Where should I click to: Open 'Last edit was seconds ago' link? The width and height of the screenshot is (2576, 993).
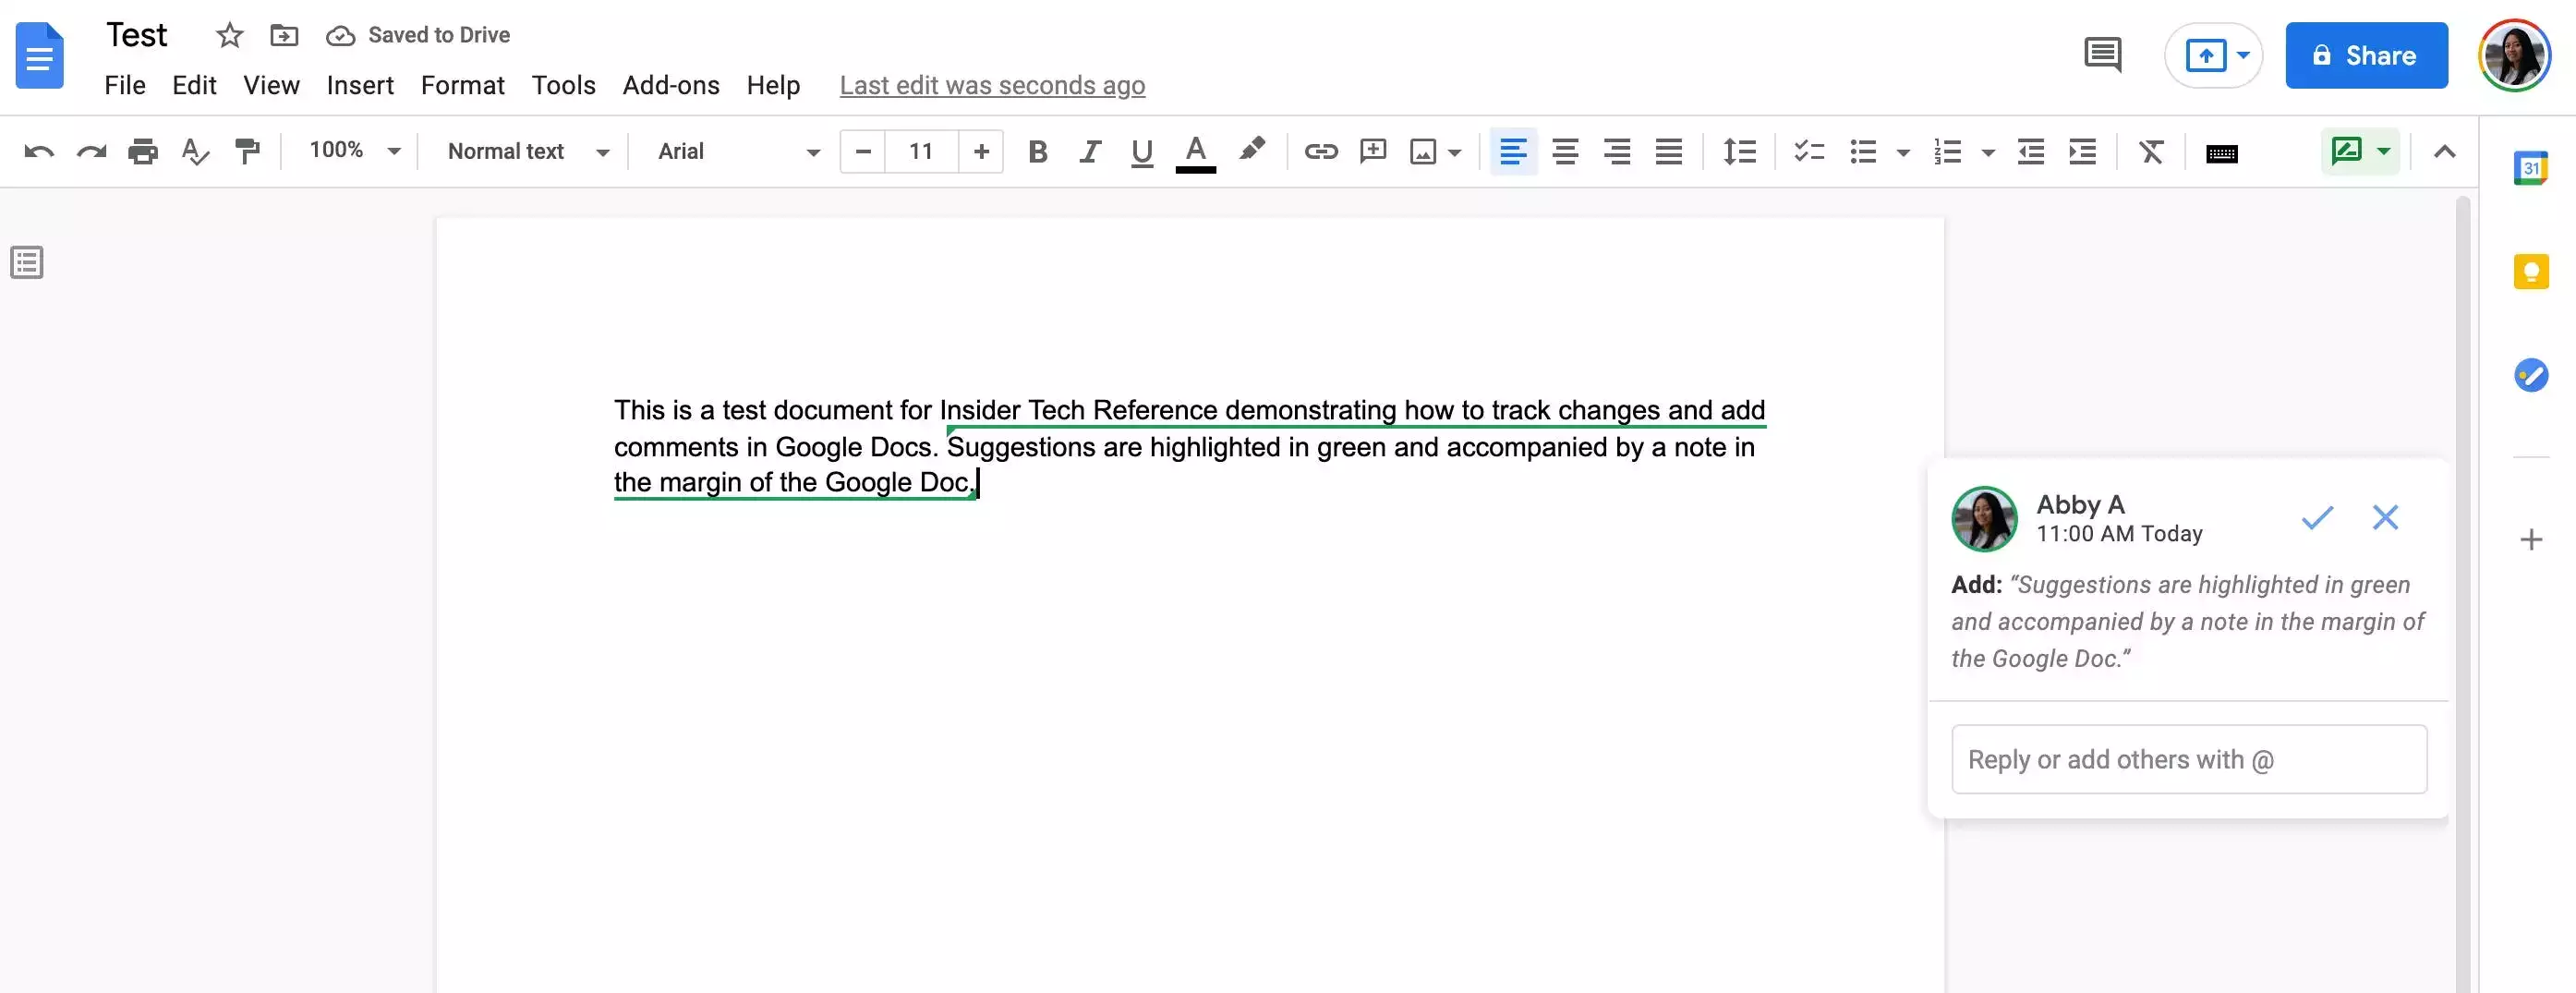tap(991, 86)
